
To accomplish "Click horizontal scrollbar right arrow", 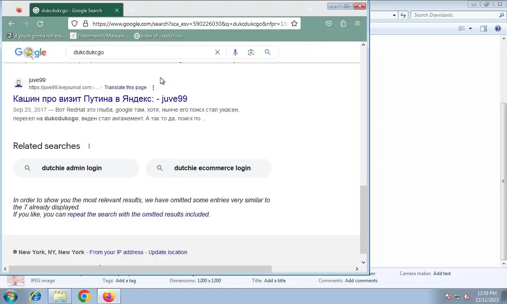I will tap(356, 269).
